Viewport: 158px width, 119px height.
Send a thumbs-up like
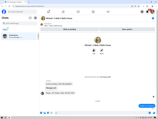pyautogui.click(x=154, y=113)
